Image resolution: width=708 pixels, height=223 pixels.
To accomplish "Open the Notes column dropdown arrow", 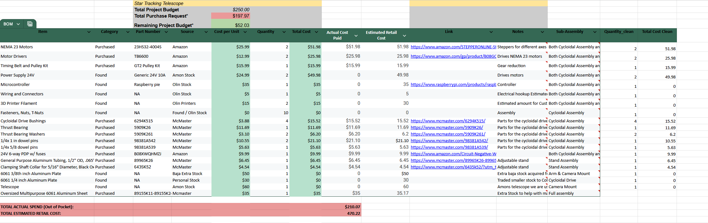I will click(542, 32).
